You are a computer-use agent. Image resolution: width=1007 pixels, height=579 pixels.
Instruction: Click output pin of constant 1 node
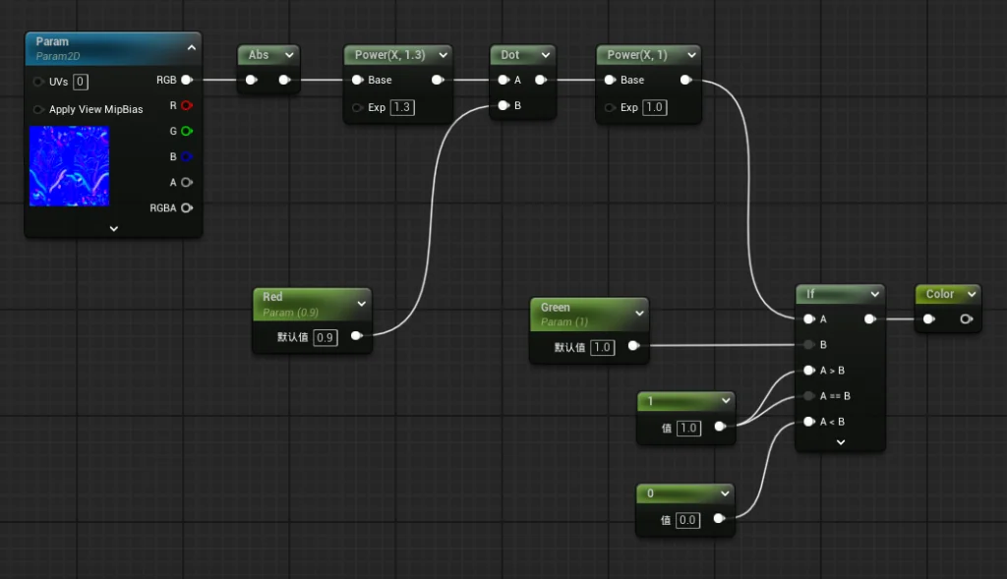click(721, 427)
